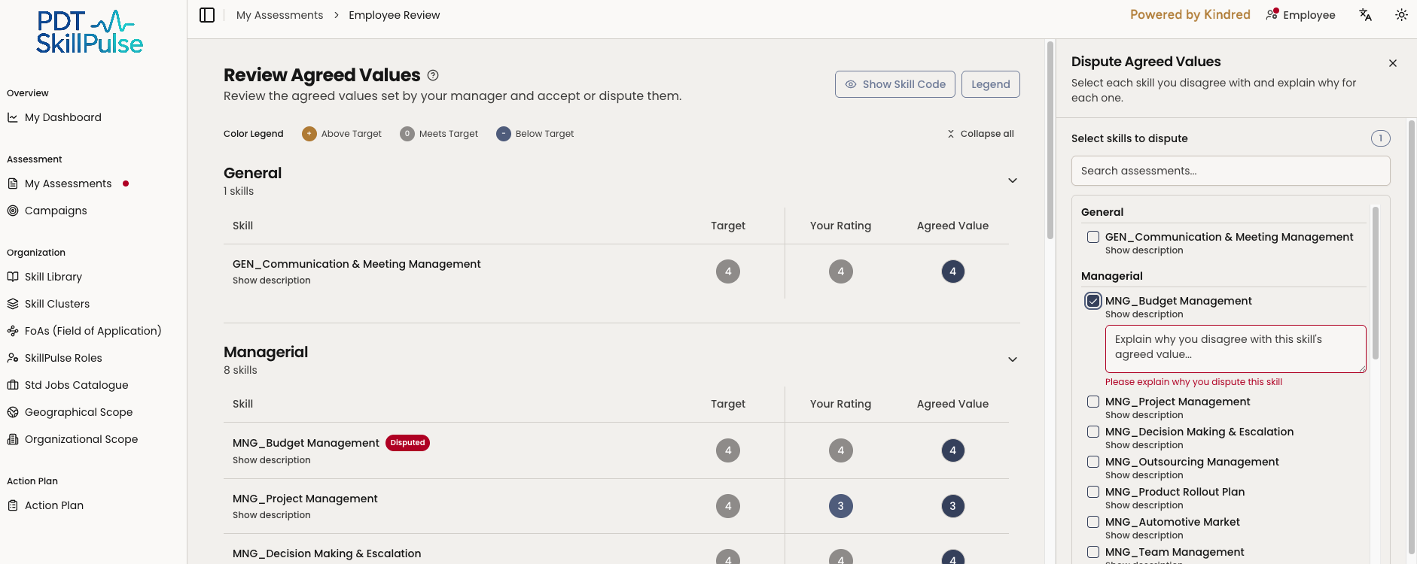The height and width of the screenshot is (564, 1417).
Task: Click the Campaigns target icon
Action: pos(13,211)
